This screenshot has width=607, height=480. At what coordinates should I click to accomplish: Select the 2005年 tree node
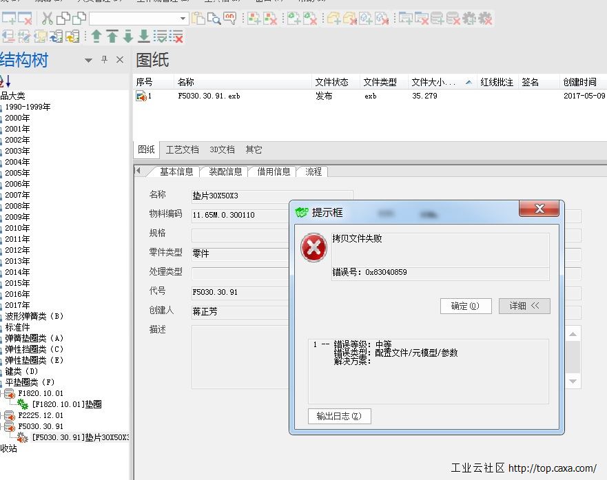[17, 173]
